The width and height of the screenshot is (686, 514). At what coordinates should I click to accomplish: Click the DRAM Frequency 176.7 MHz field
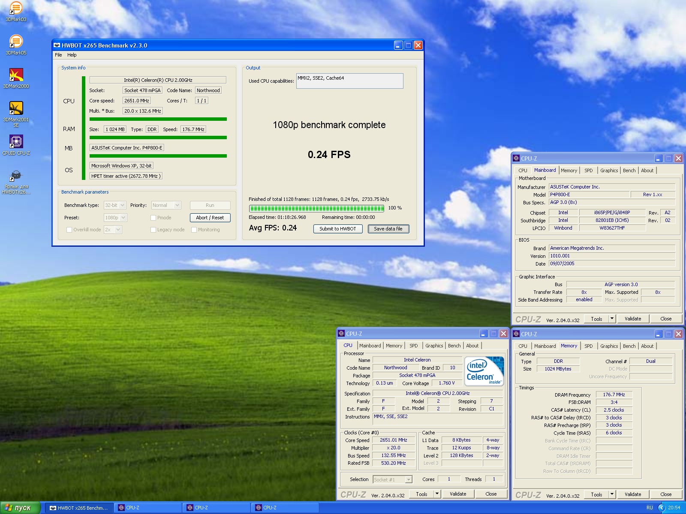614,394
